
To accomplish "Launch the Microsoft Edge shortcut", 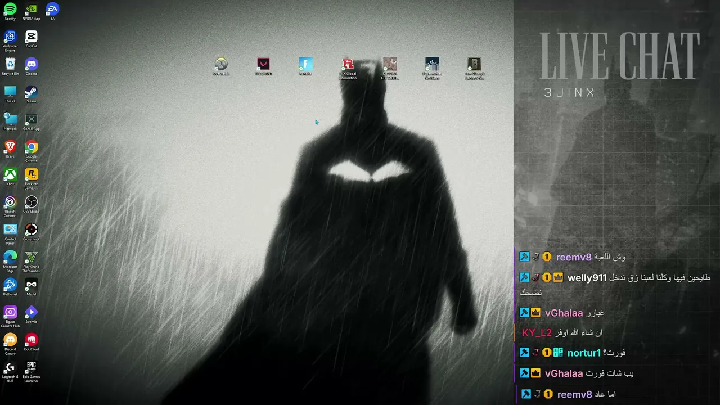I will (10, 262).
